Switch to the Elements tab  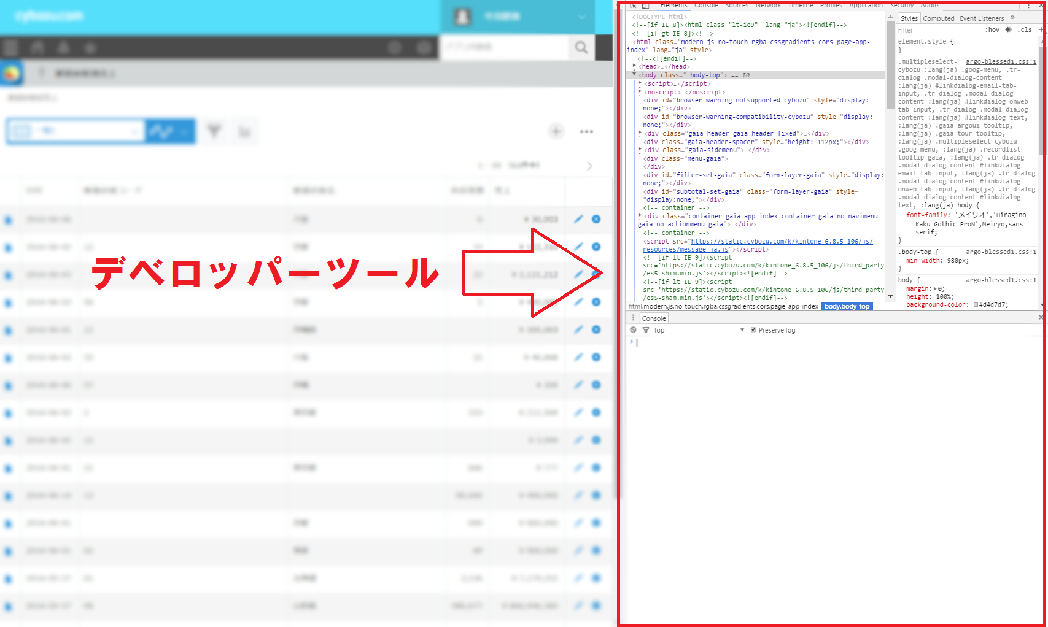pyautogui.click(x=673, y=5)
